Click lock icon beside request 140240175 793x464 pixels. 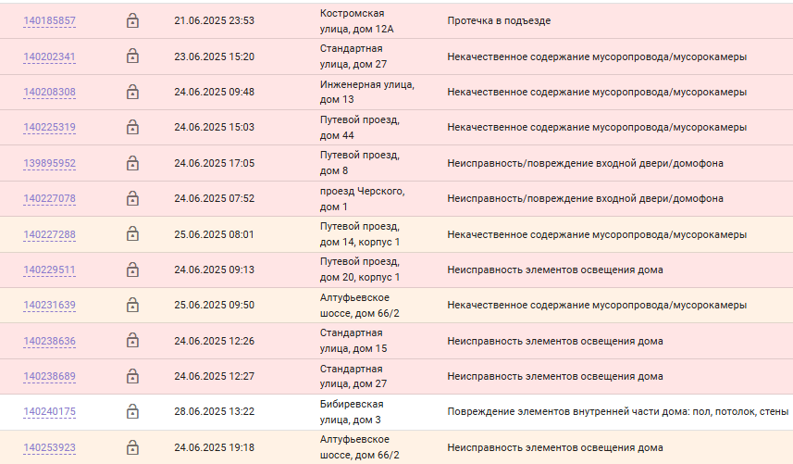[132, 412]
